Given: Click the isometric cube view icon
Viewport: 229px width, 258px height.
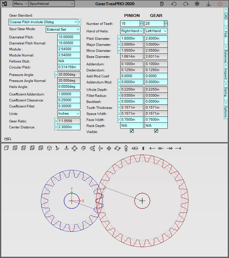Looking at the screenshot, I should [49, 148].
